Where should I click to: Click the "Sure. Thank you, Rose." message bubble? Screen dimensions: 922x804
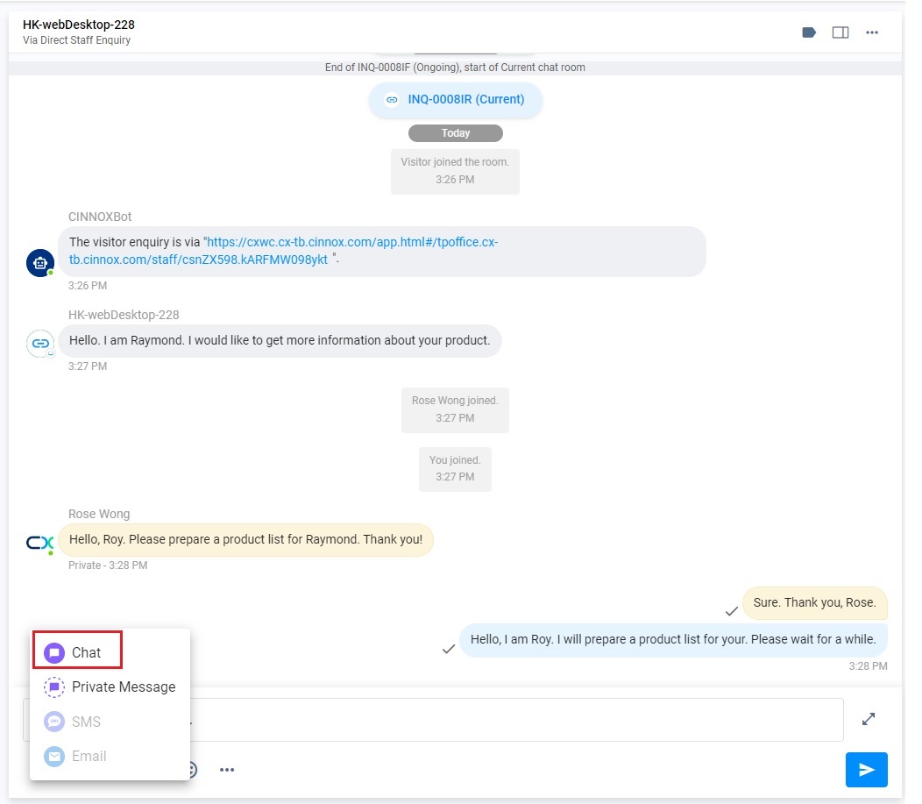click(815, 603)
